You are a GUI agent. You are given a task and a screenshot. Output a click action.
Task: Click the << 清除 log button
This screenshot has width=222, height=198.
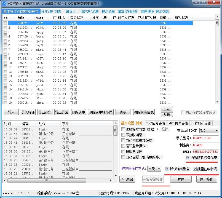127,179
